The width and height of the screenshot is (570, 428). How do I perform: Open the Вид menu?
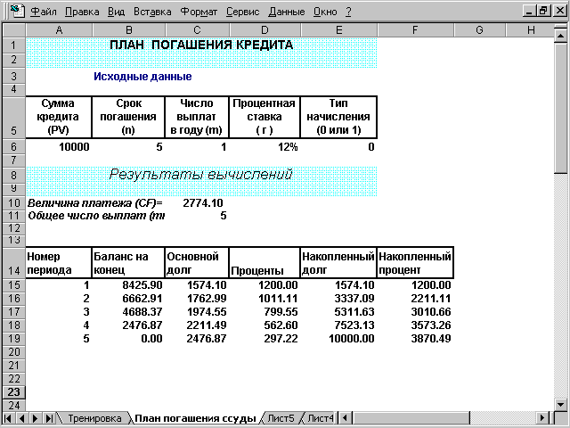(x=116, y=12)
